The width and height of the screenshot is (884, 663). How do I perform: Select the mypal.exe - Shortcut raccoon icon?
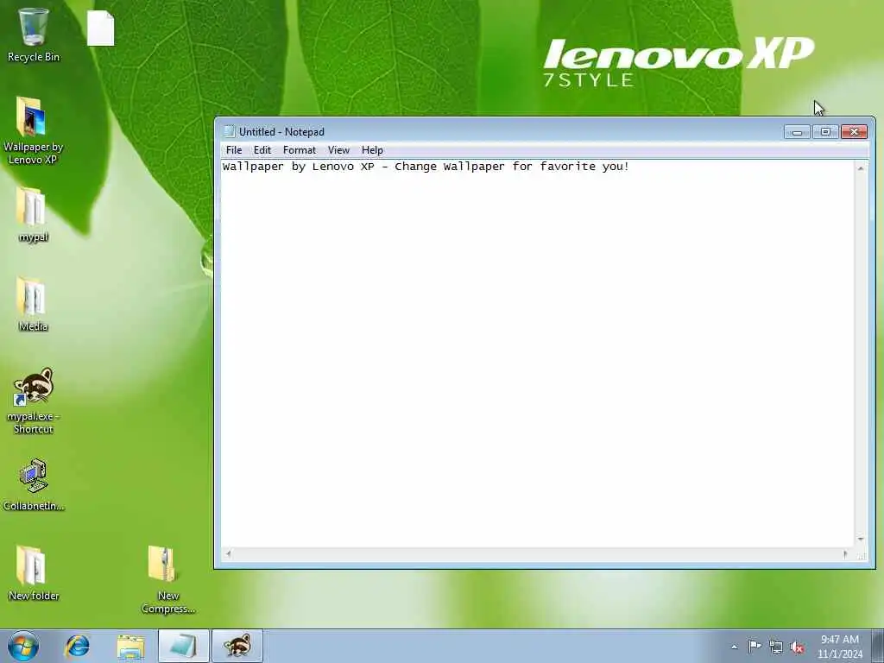(34, 401)
